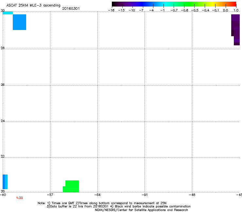Image resolution: width=242 pixels, height=212 pixels.
Task: Click the large blue data block near 30N
Action: pos(19,22)
